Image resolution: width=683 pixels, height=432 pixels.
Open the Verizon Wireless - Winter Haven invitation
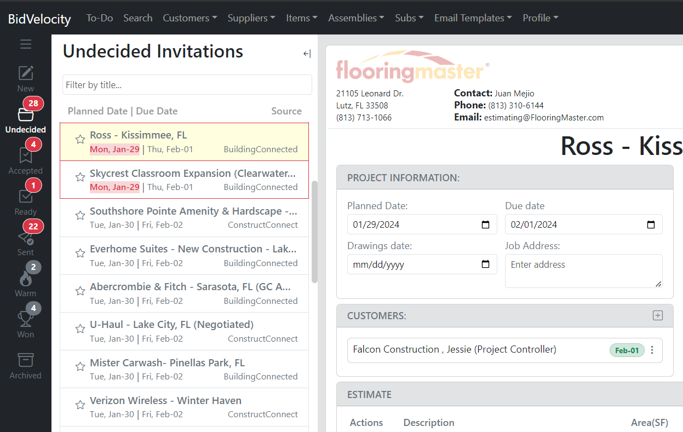tap(184, 407)
